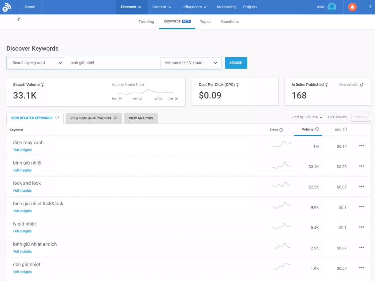Click the info icon beside the Trend column

pyautogui.click(x=282, y=130)
